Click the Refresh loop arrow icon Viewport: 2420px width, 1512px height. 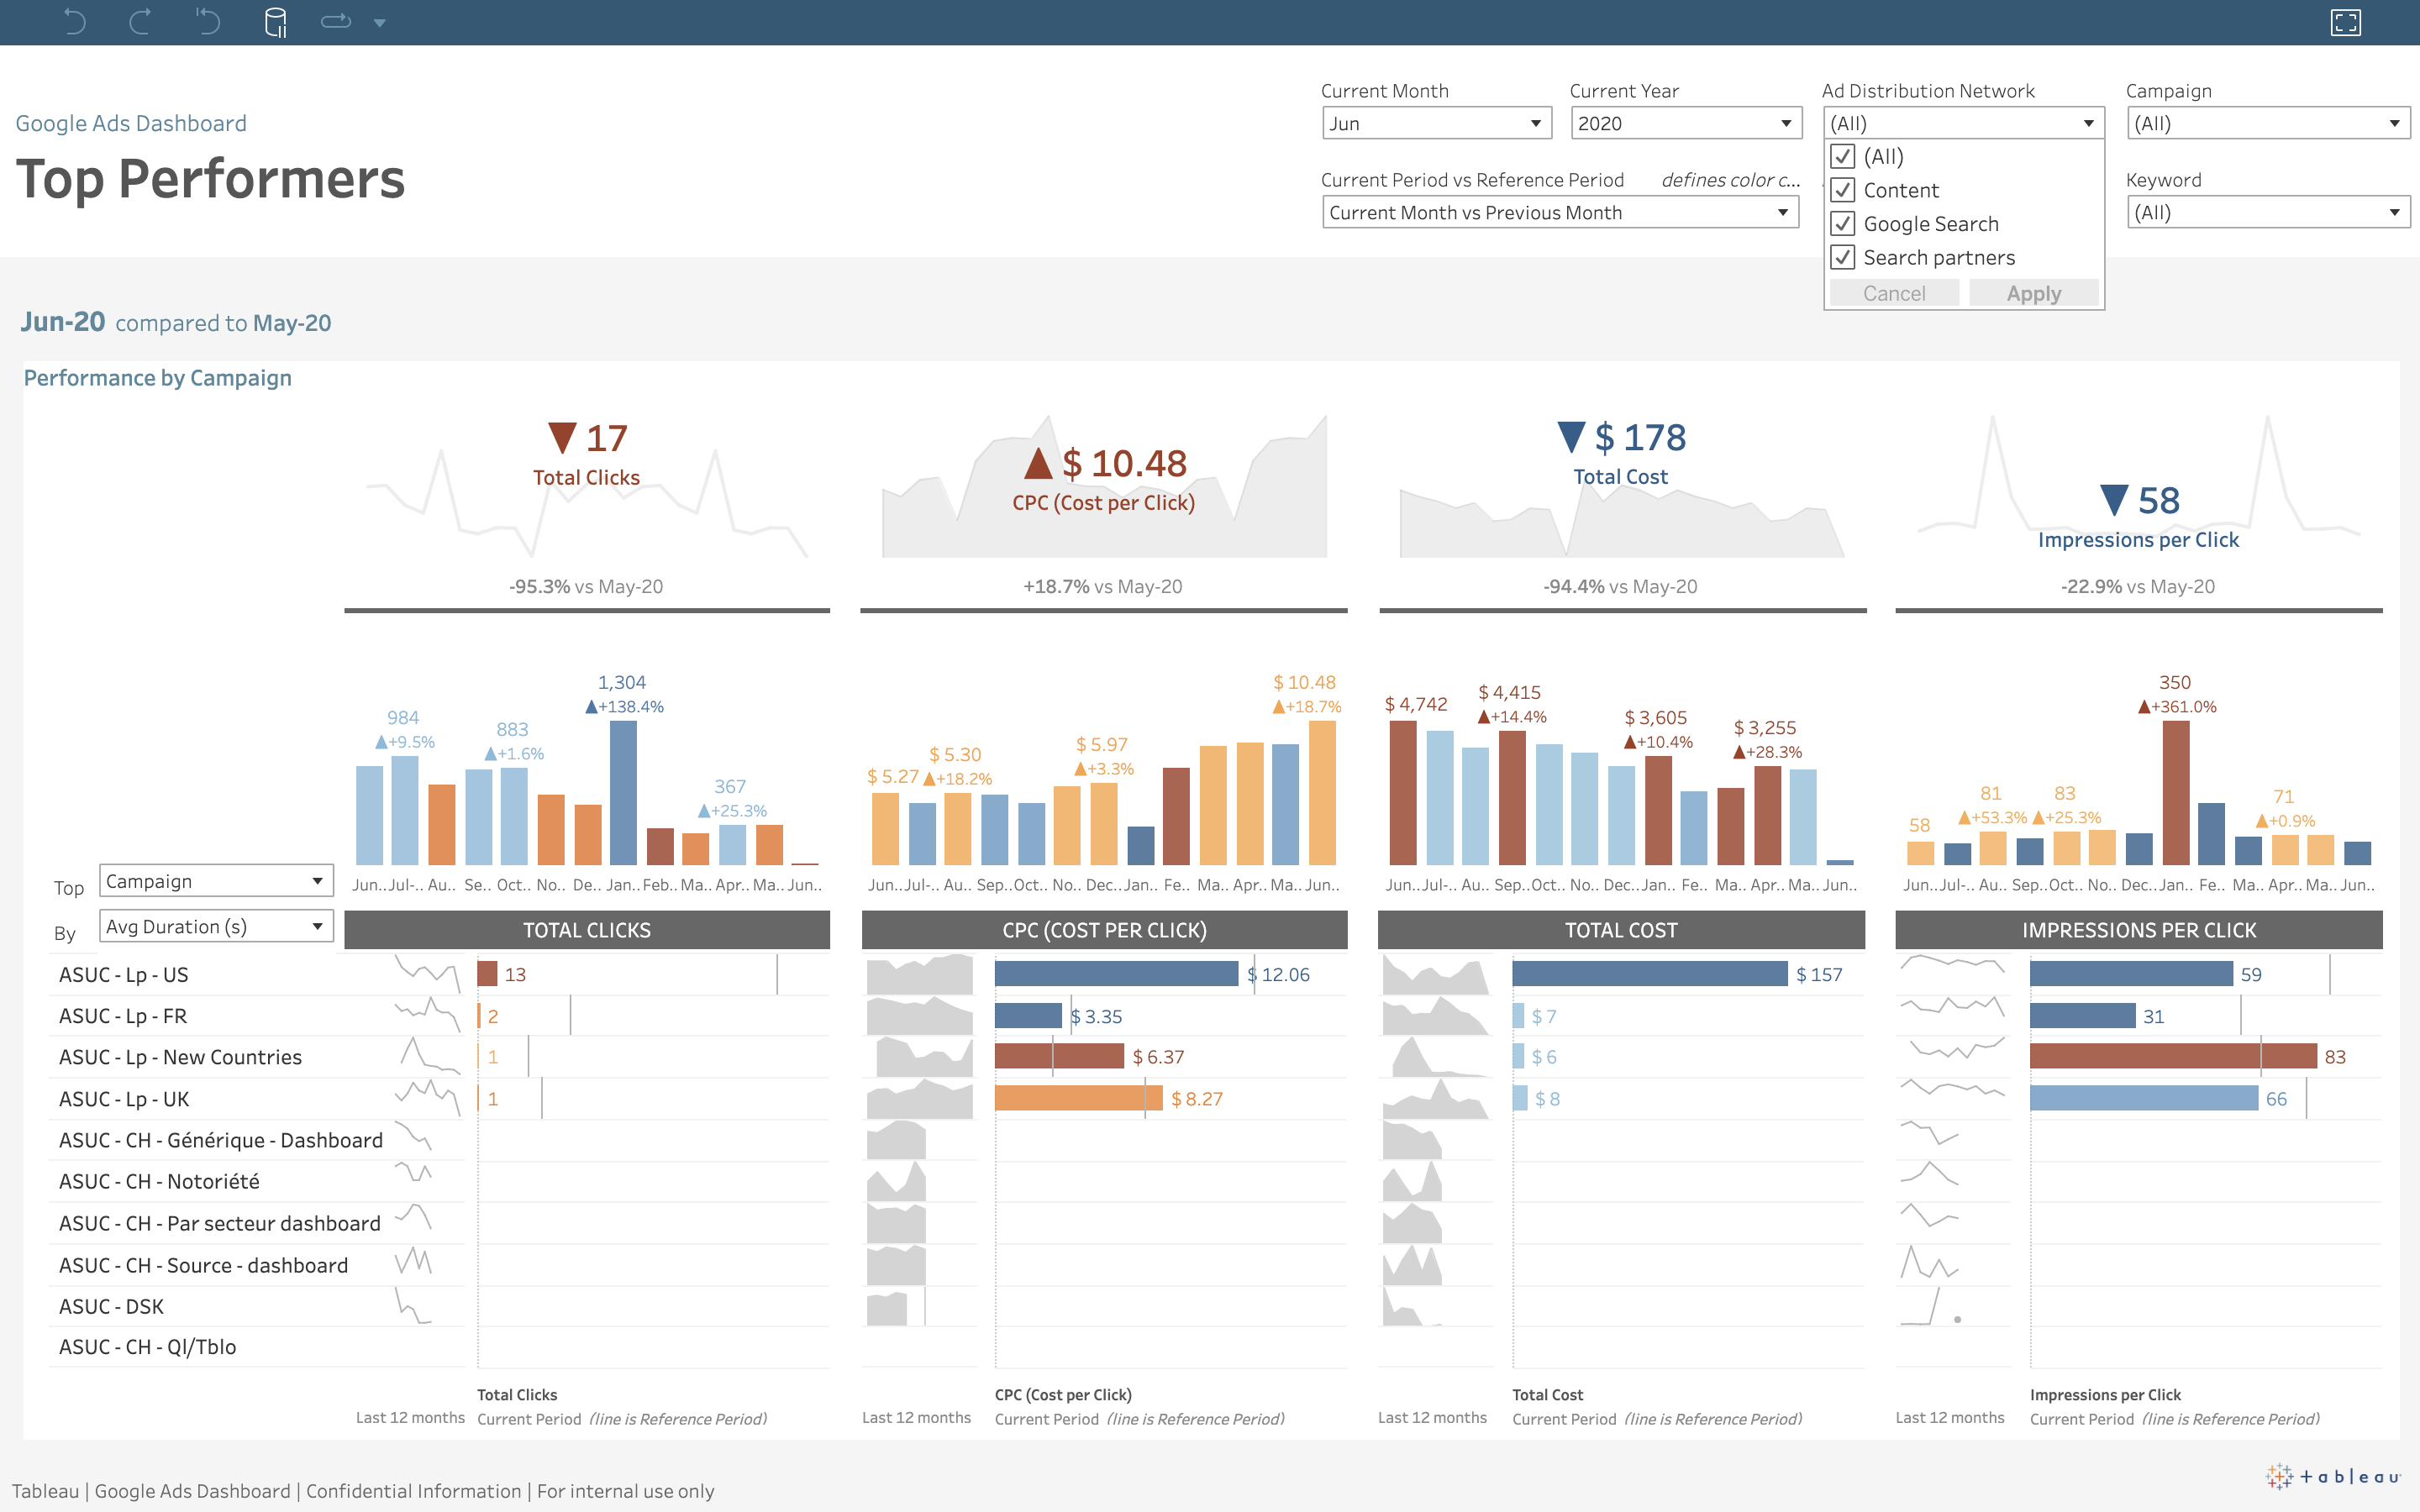coord(335,21)
